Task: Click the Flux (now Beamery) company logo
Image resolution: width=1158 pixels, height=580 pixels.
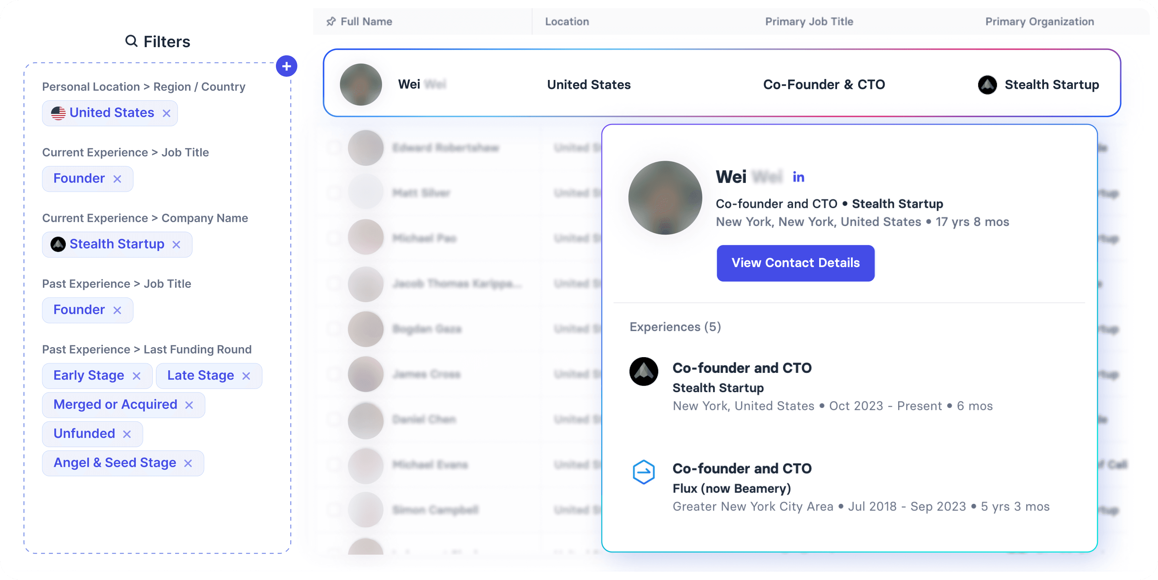Action: pyautogui.click(x=643, y=472)
